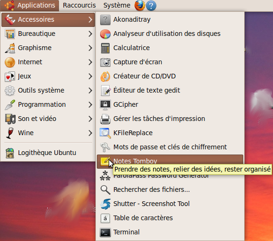The image size is (273, 241).
Task: Expand the Graphisme submenu arrow
Action: 90,48
